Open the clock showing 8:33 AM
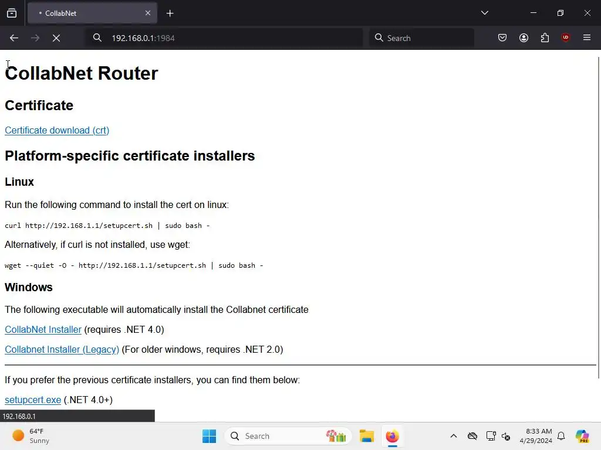Viewport: 601px width, 450px height. coord(536,436)
